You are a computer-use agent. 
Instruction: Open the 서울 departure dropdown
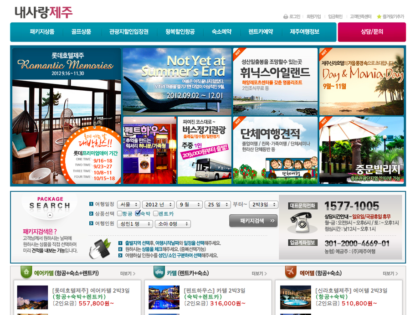(x=128, y=205)
